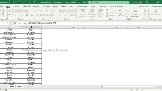The image size is (162, 91).
Task: Add a new sheet with plus button
Action: tap(28, 87)
